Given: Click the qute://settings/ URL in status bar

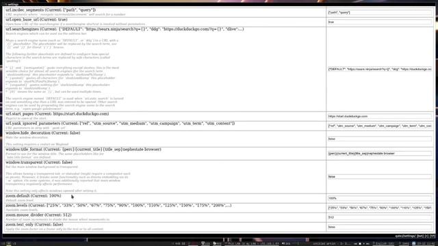Looking at the screenshot, I should tap(405, 236).
